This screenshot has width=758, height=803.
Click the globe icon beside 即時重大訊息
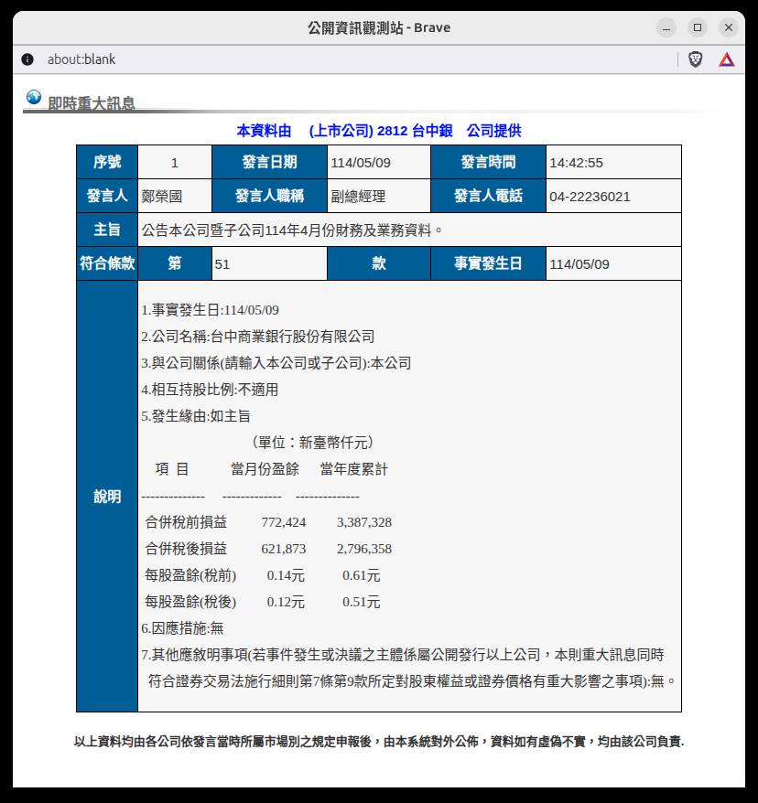point(34,97)
